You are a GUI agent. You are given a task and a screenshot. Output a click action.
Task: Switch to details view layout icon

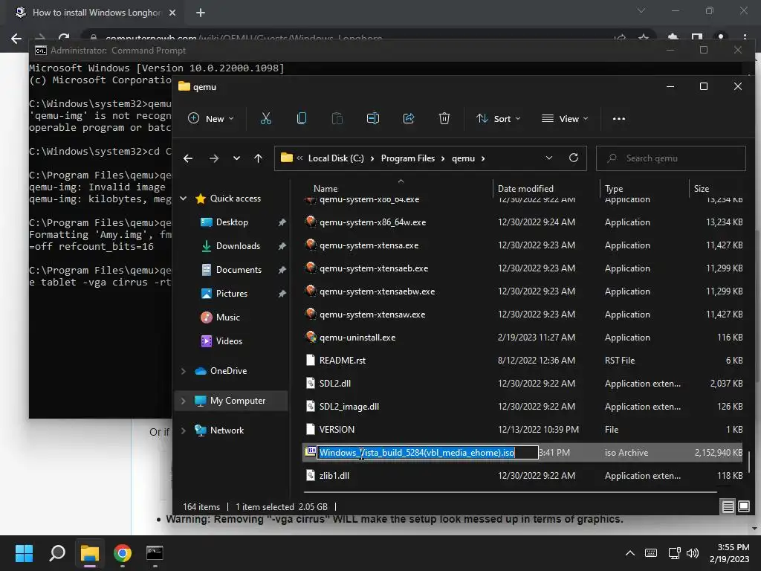[x=728, y=507]
